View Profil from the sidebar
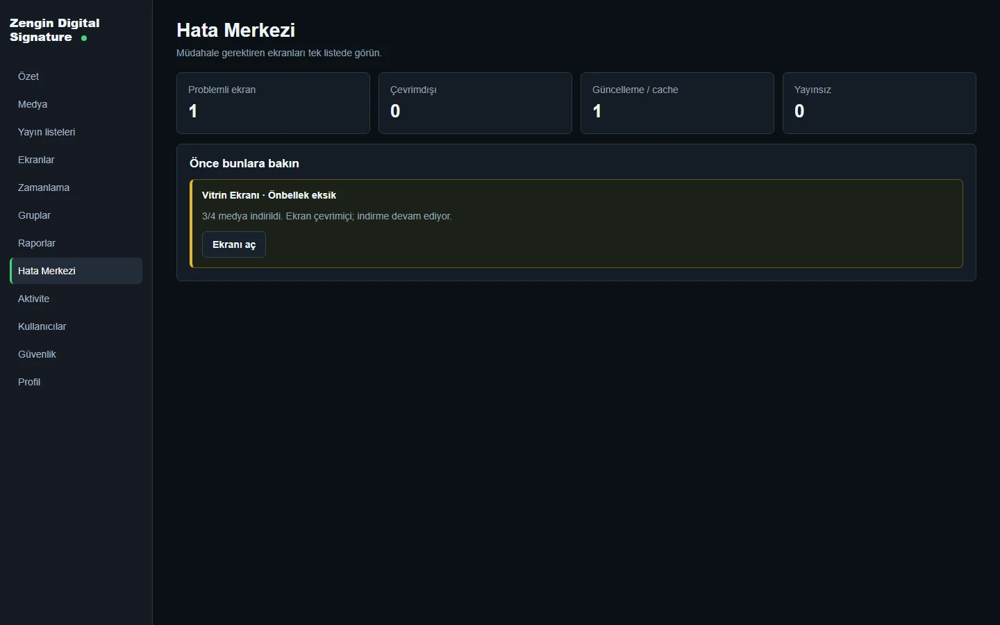 click(x=76, y=382)
